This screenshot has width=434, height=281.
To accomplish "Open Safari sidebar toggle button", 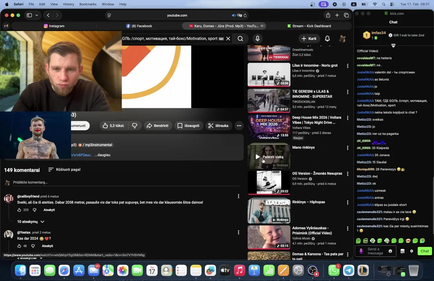I will 29,15.
